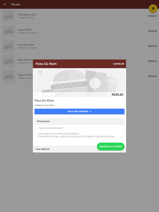Select the Pizza P 30cm thumbnail icon

9,76
